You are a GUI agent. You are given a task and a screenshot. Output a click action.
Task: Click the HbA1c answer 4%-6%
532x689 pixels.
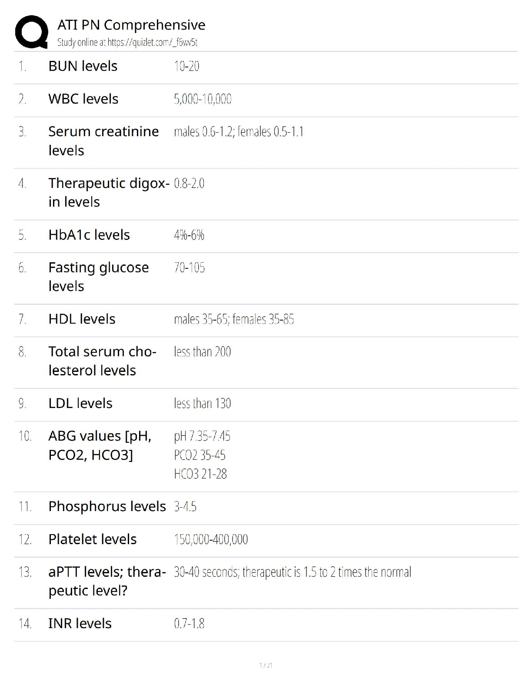coord(189,235)
